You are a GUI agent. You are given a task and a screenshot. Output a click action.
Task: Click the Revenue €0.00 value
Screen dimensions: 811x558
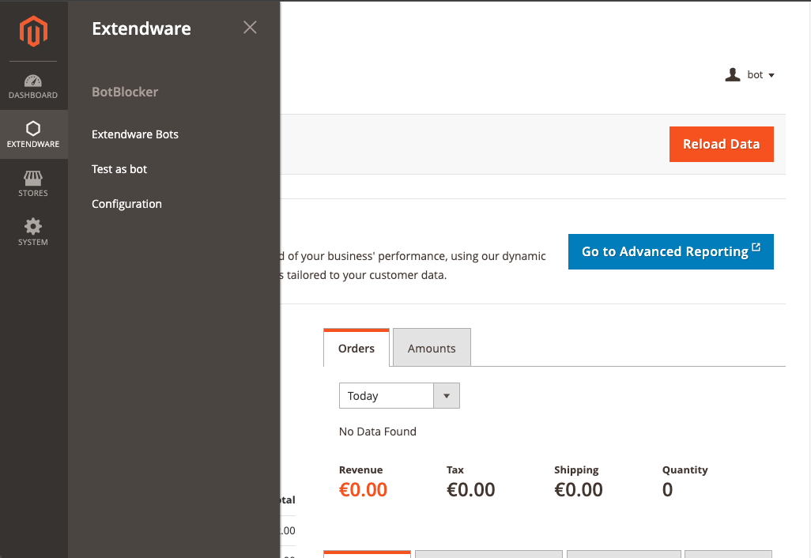[x=363, y=490]
